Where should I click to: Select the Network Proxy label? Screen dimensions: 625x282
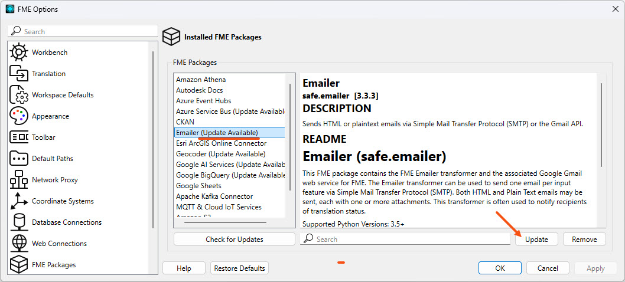[x=54, y=179]
